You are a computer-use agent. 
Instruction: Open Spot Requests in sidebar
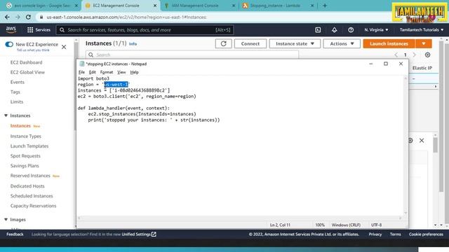point(25,156)
